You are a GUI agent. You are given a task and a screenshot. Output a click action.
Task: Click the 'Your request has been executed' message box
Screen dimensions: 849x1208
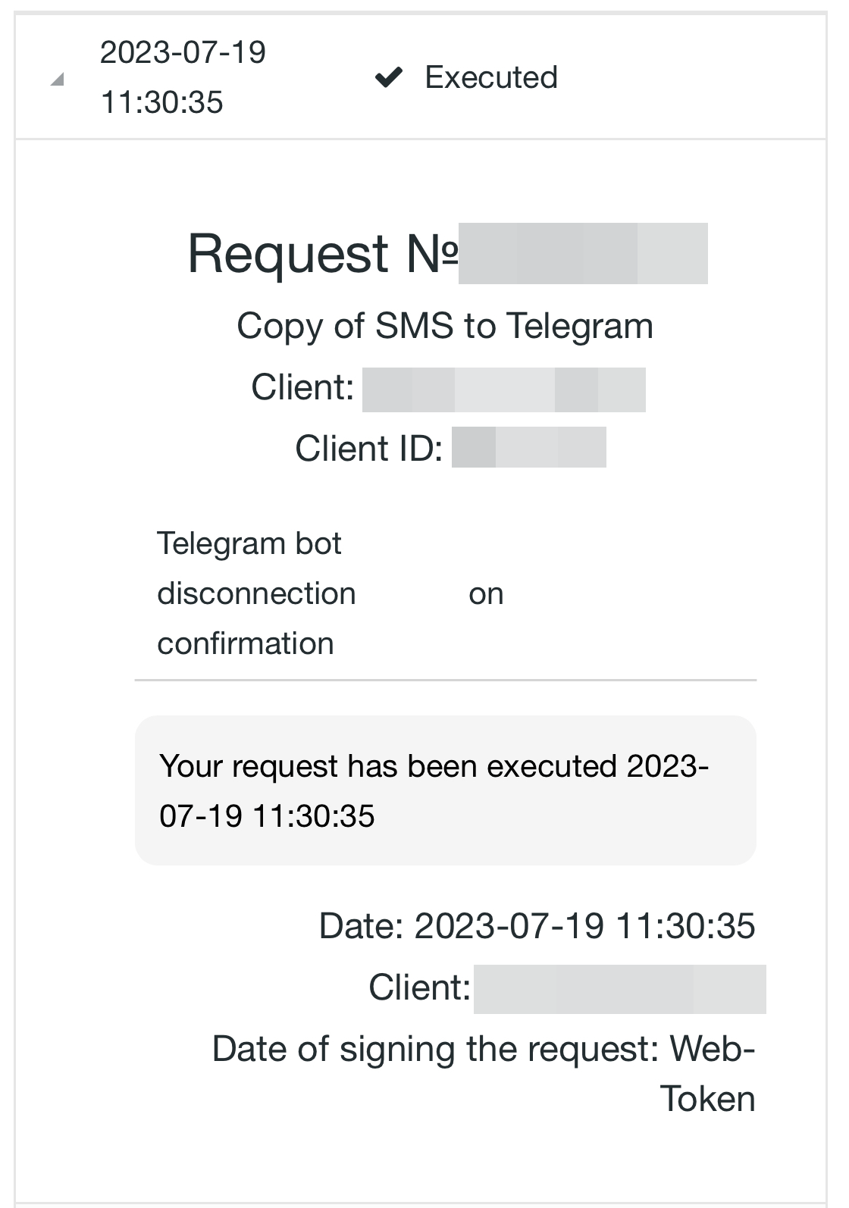(x=445, y=790)
